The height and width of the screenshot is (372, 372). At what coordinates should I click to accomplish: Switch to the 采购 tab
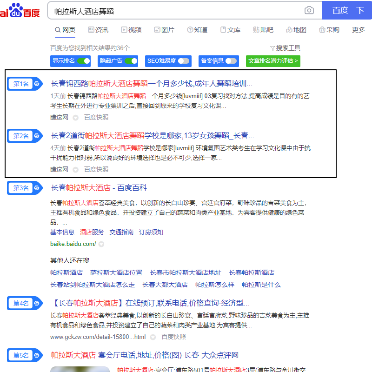pos(329,30)
